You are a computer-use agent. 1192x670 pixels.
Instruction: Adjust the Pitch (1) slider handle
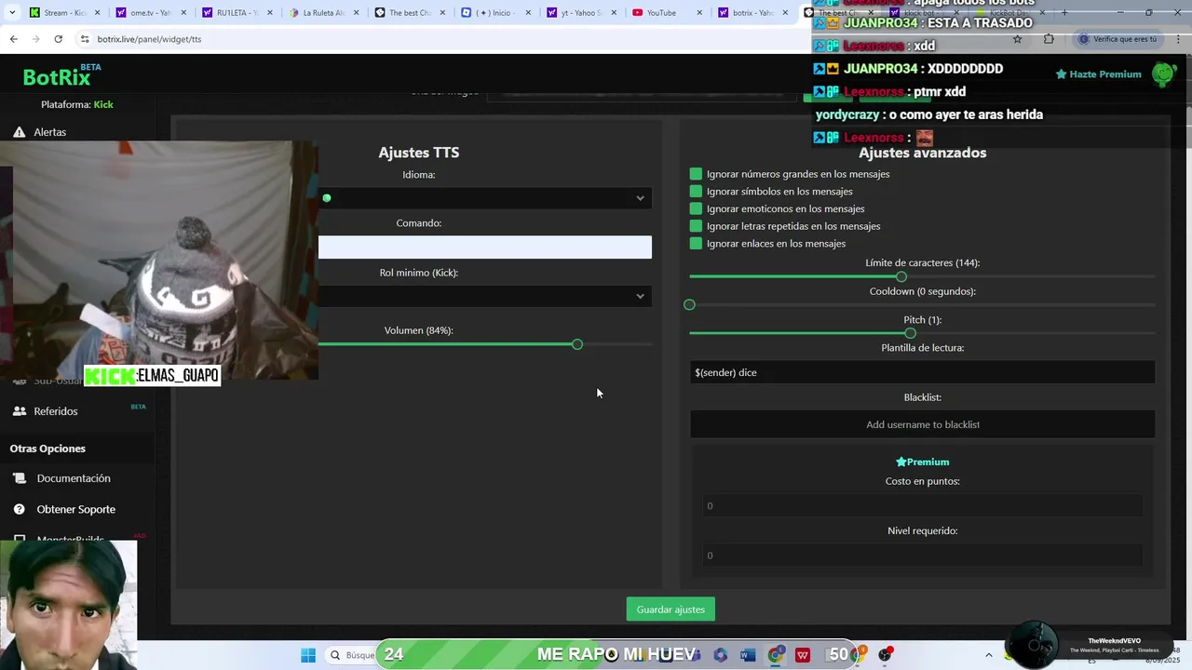910,333
